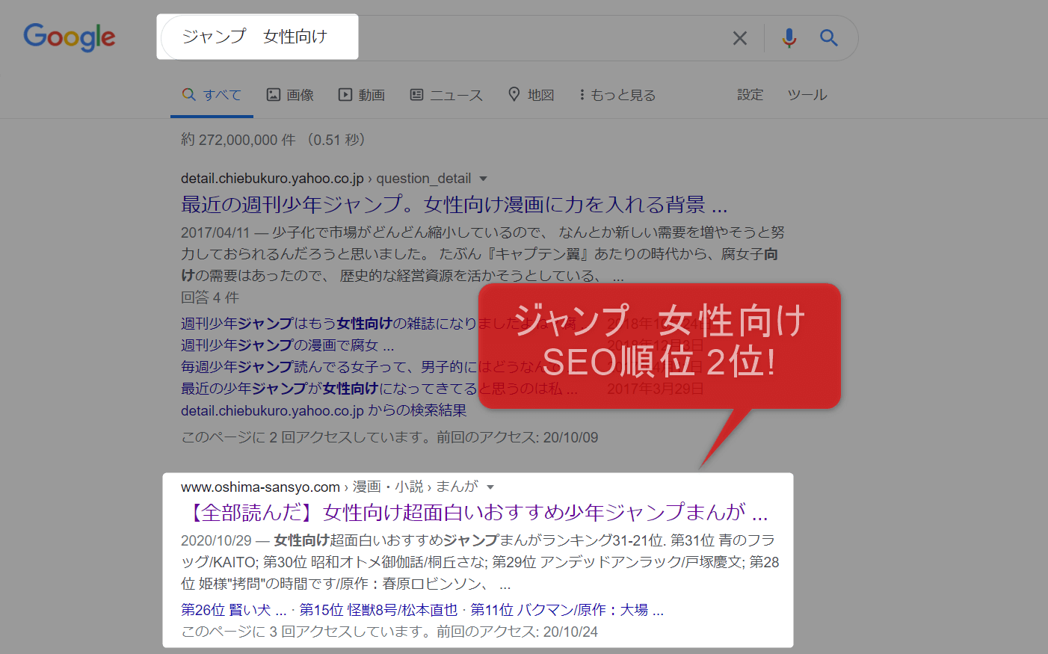Screen dimensions: 1048x654
Task: Start voice search with microphone icon
Action: coord(789,37)
